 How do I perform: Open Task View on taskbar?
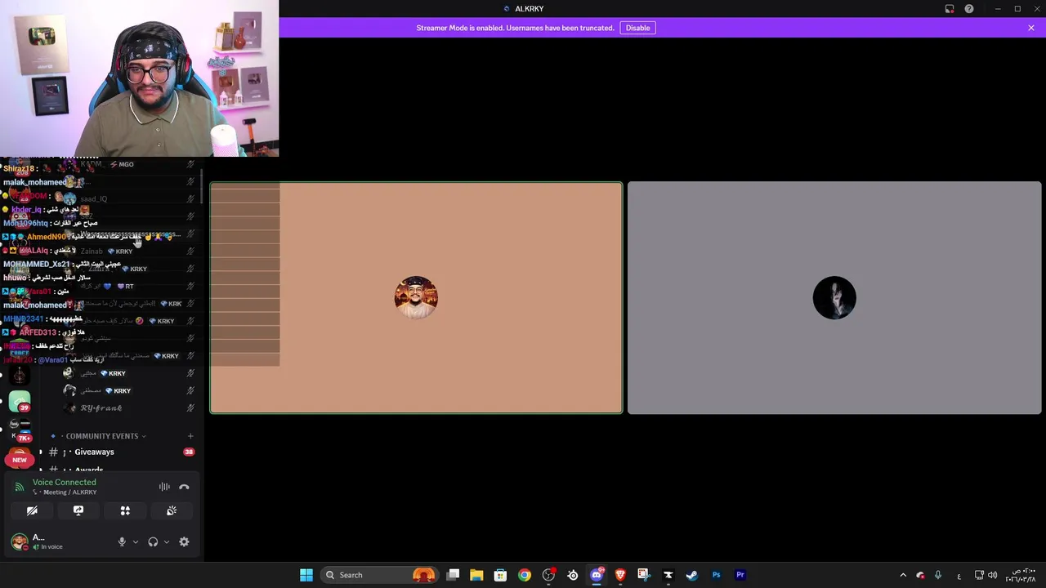click(x=454, y=575)
